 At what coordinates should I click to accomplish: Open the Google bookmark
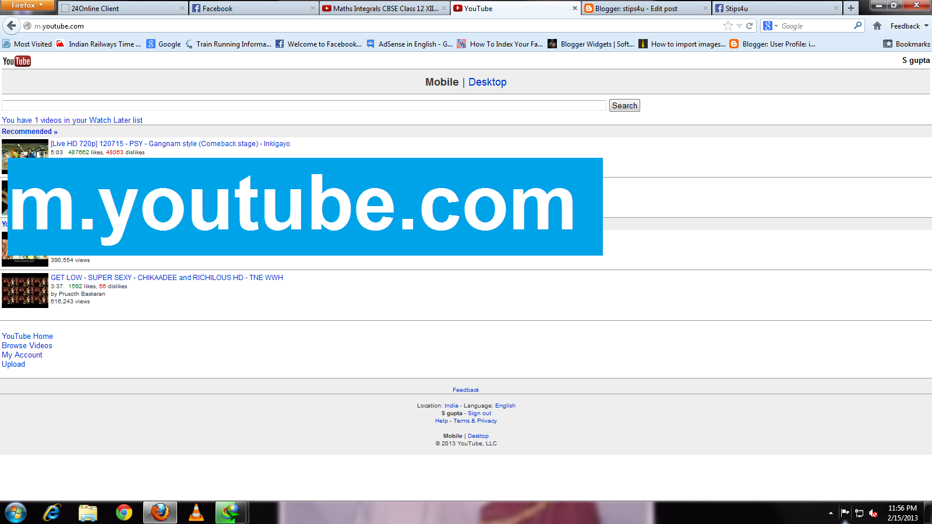164,44
